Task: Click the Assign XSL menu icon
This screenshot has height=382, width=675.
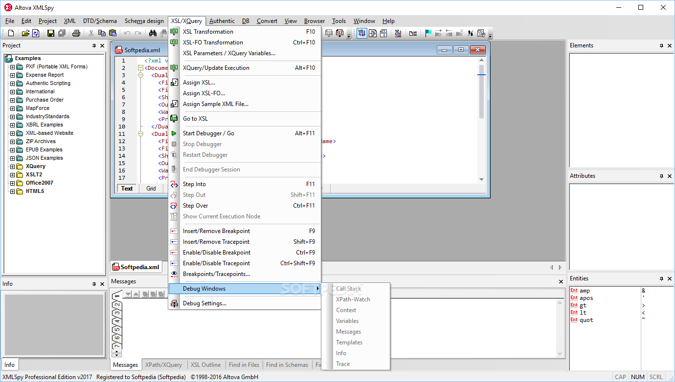Action: (174, 83)
